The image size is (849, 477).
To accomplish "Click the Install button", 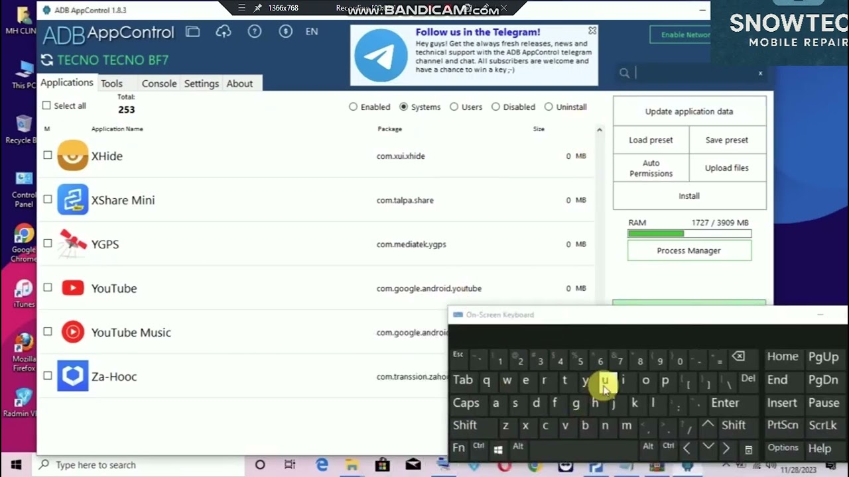I will point(689,195).
